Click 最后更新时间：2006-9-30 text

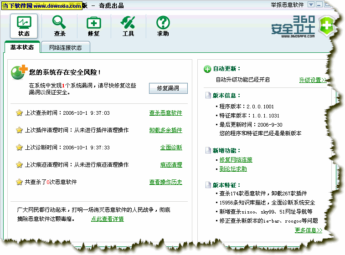251,125
